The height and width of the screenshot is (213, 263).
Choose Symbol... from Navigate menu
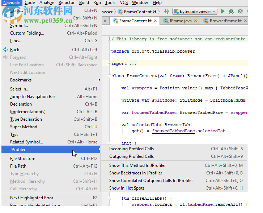point(51,26)
